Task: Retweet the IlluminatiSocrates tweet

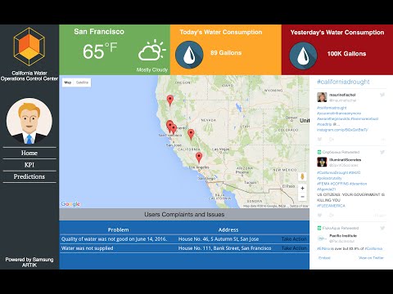Action: pyautogui.click(x=332, y=216)
